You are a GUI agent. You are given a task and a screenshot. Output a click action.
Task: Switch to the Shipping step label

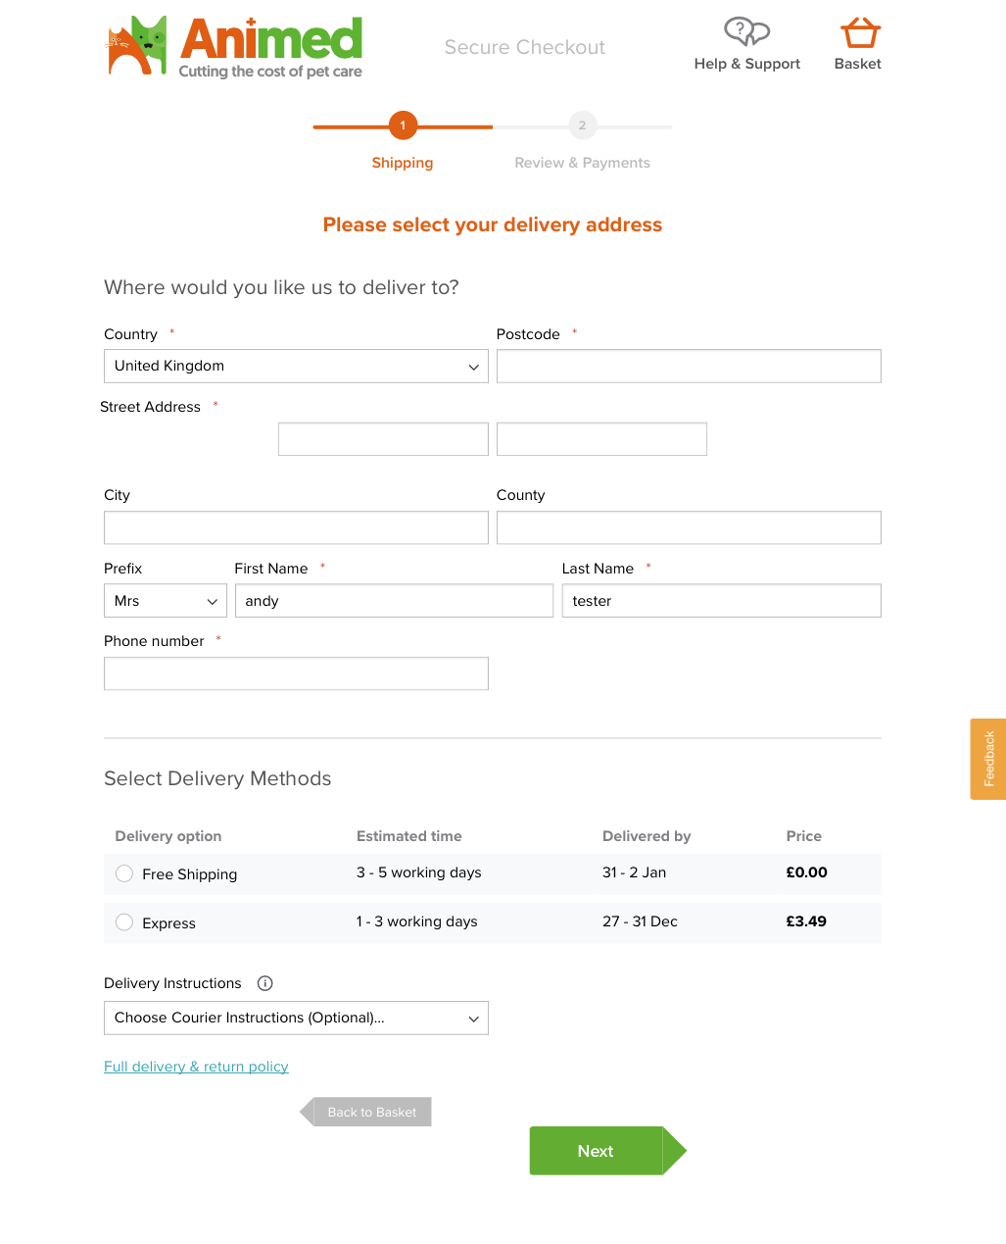pyautogui.click(x=403, y=163)
